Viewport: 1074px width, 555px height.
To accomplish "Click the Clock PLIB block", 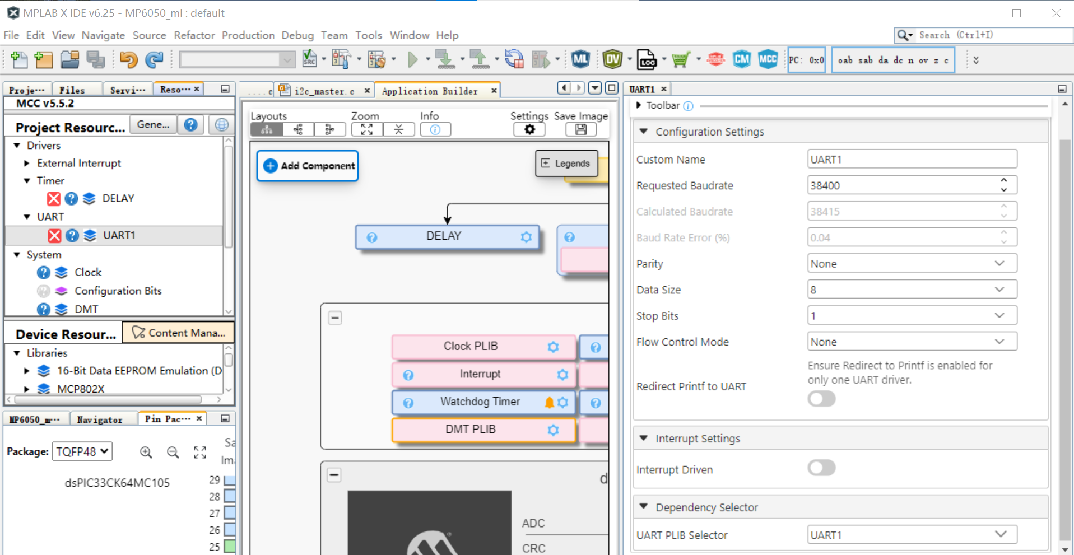I will (484, 347).
